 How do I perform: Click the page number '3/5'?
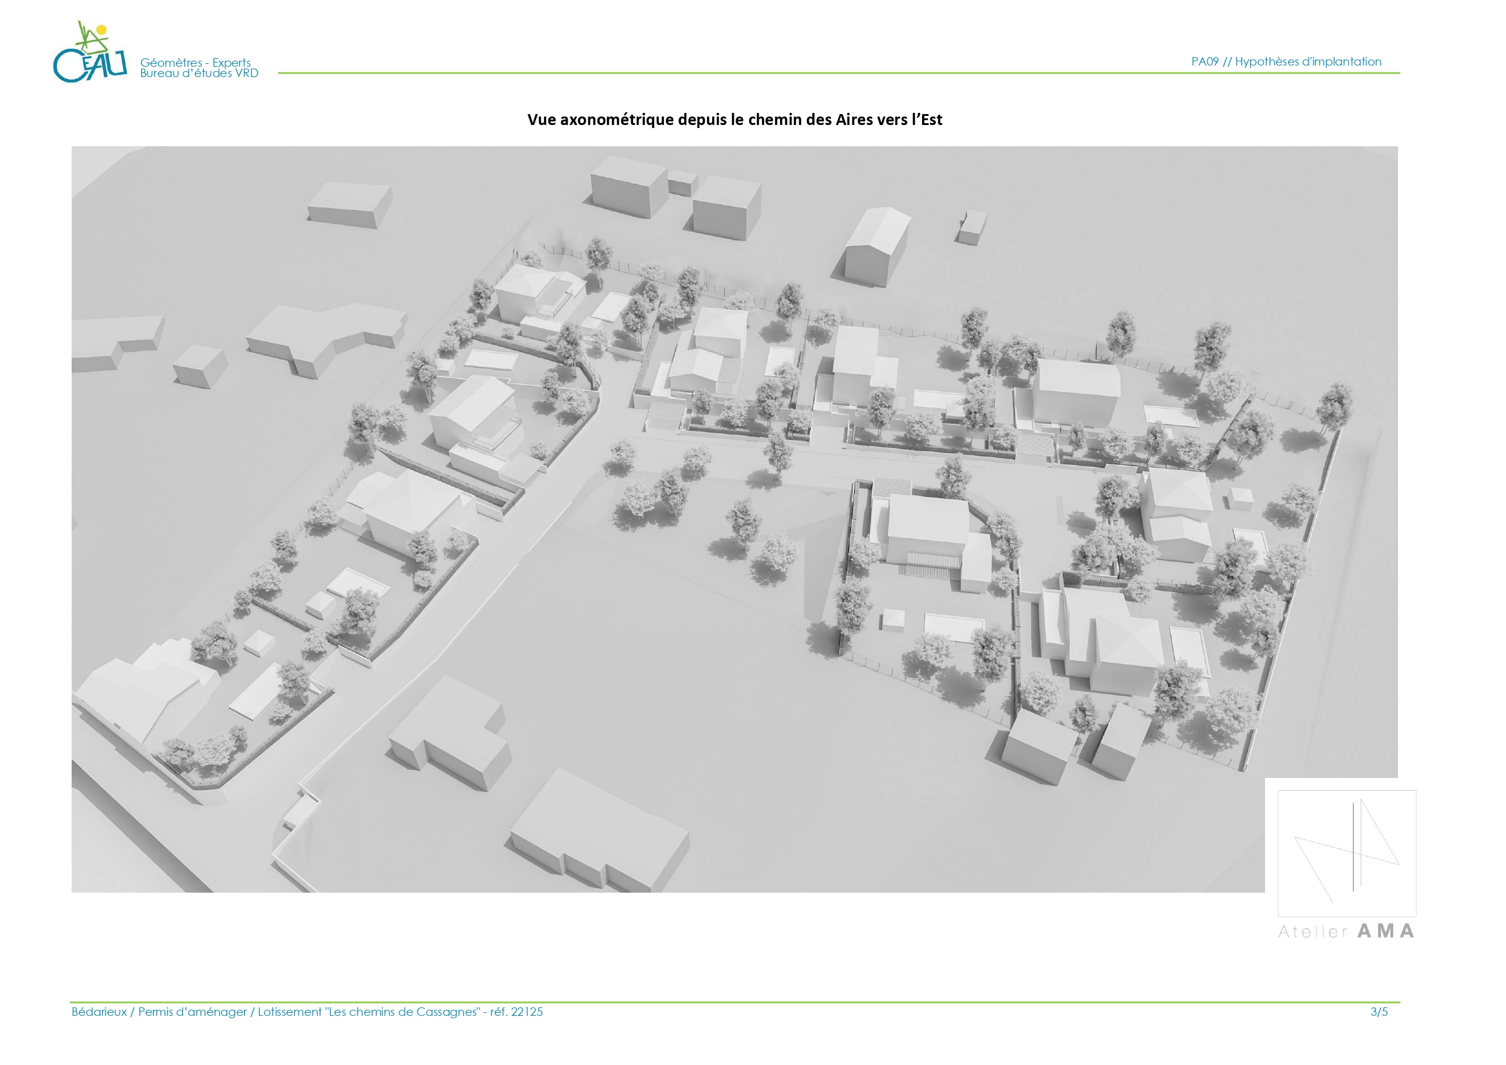1379,1012
